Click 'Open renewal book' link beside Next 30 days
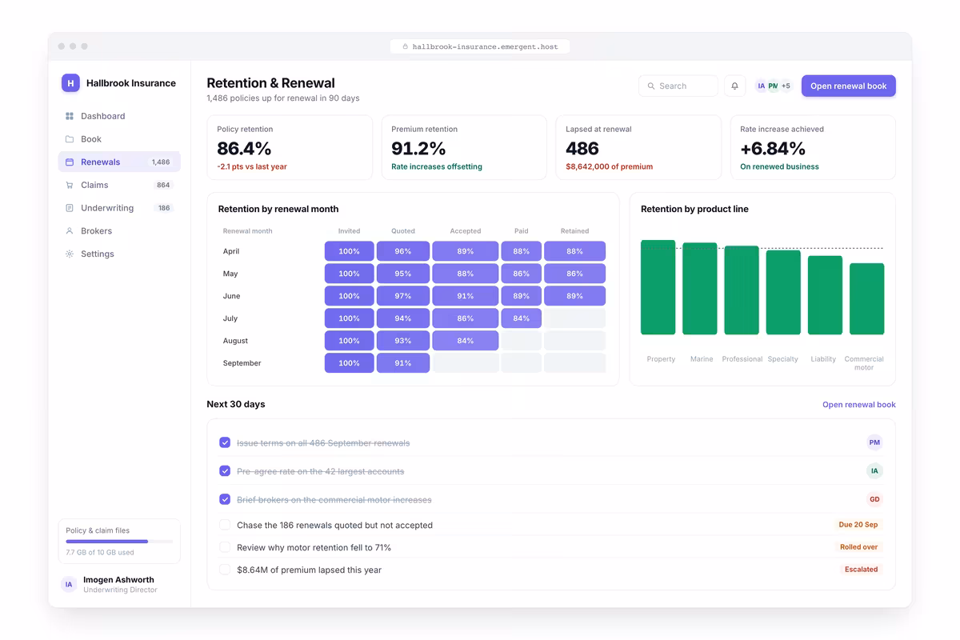 859,405
